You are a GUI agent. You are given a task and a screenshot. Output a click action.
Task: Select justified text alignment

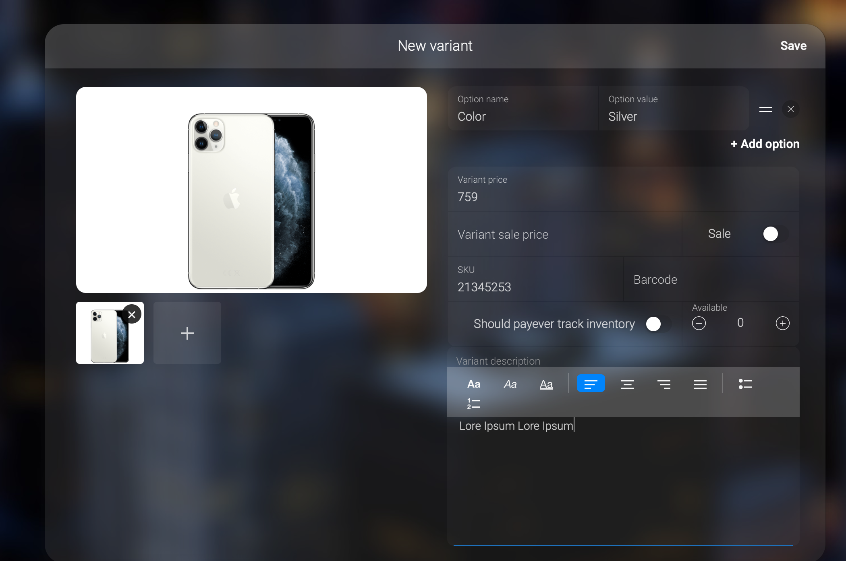(700, 384)
